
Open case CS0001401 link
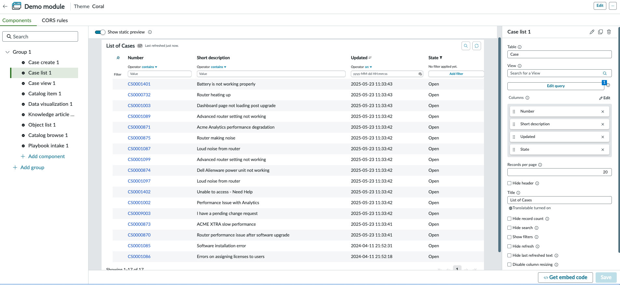coord(139,84)
